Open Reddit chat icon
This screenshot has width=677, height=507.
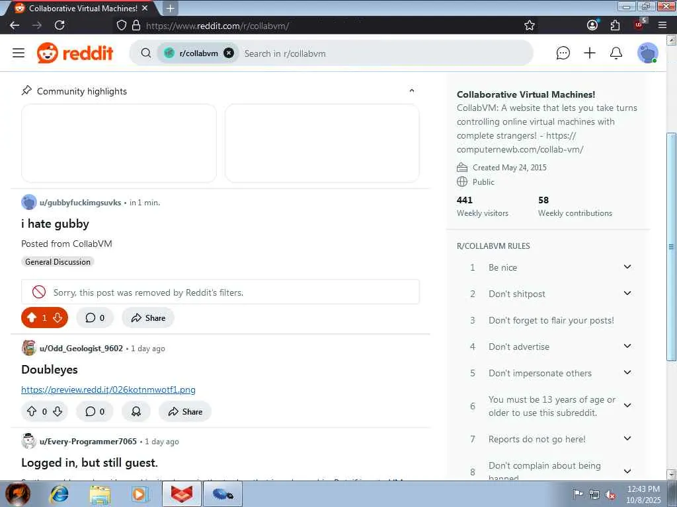563,53
